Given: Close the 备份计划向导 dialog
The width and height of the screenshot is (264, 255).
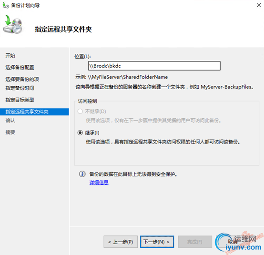Looking at the screenshot, I should [x=259, y=5].
